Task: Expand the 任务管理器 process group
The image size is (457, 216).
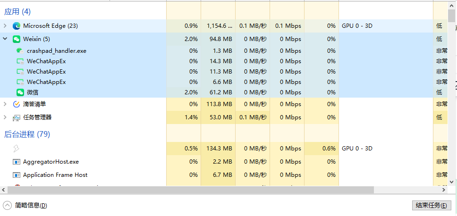Action: [5, 117]
